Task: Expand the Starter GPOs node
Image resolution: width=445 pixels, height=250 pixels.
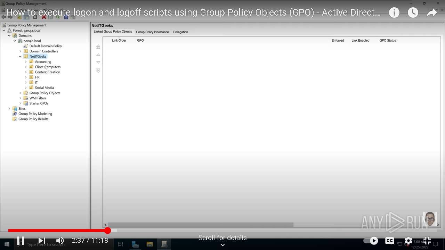Action: click(20, 103)
